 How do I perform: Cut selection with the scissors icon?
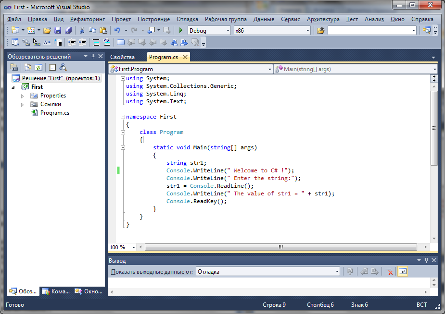tap(82, 30)
